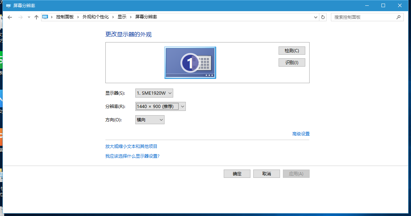
Task: Refresh the page with the refresh icon
Action: [x=323, y=17]
